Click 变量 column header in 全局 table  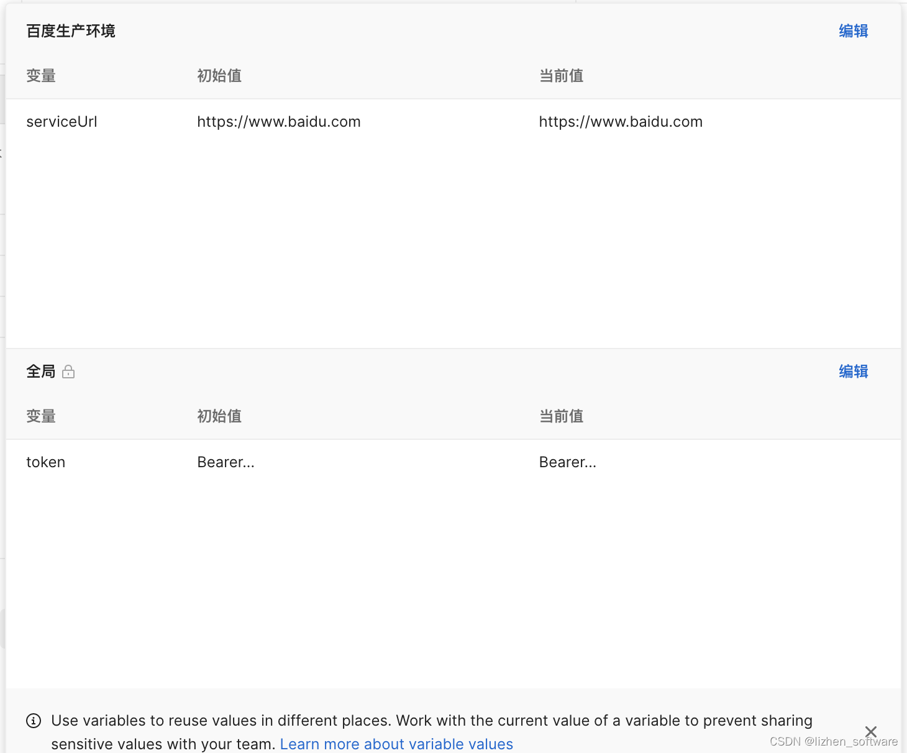tap(41, 416)
